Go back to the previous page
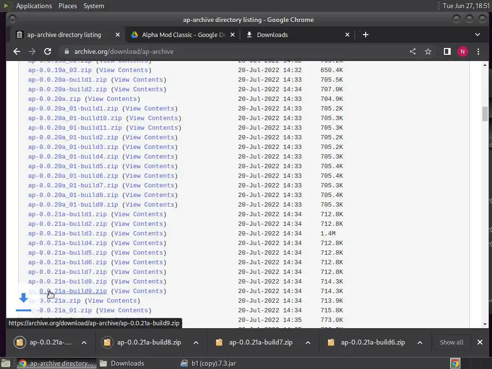The height and width of the screenshot is (369, 492). pos(17,51)
